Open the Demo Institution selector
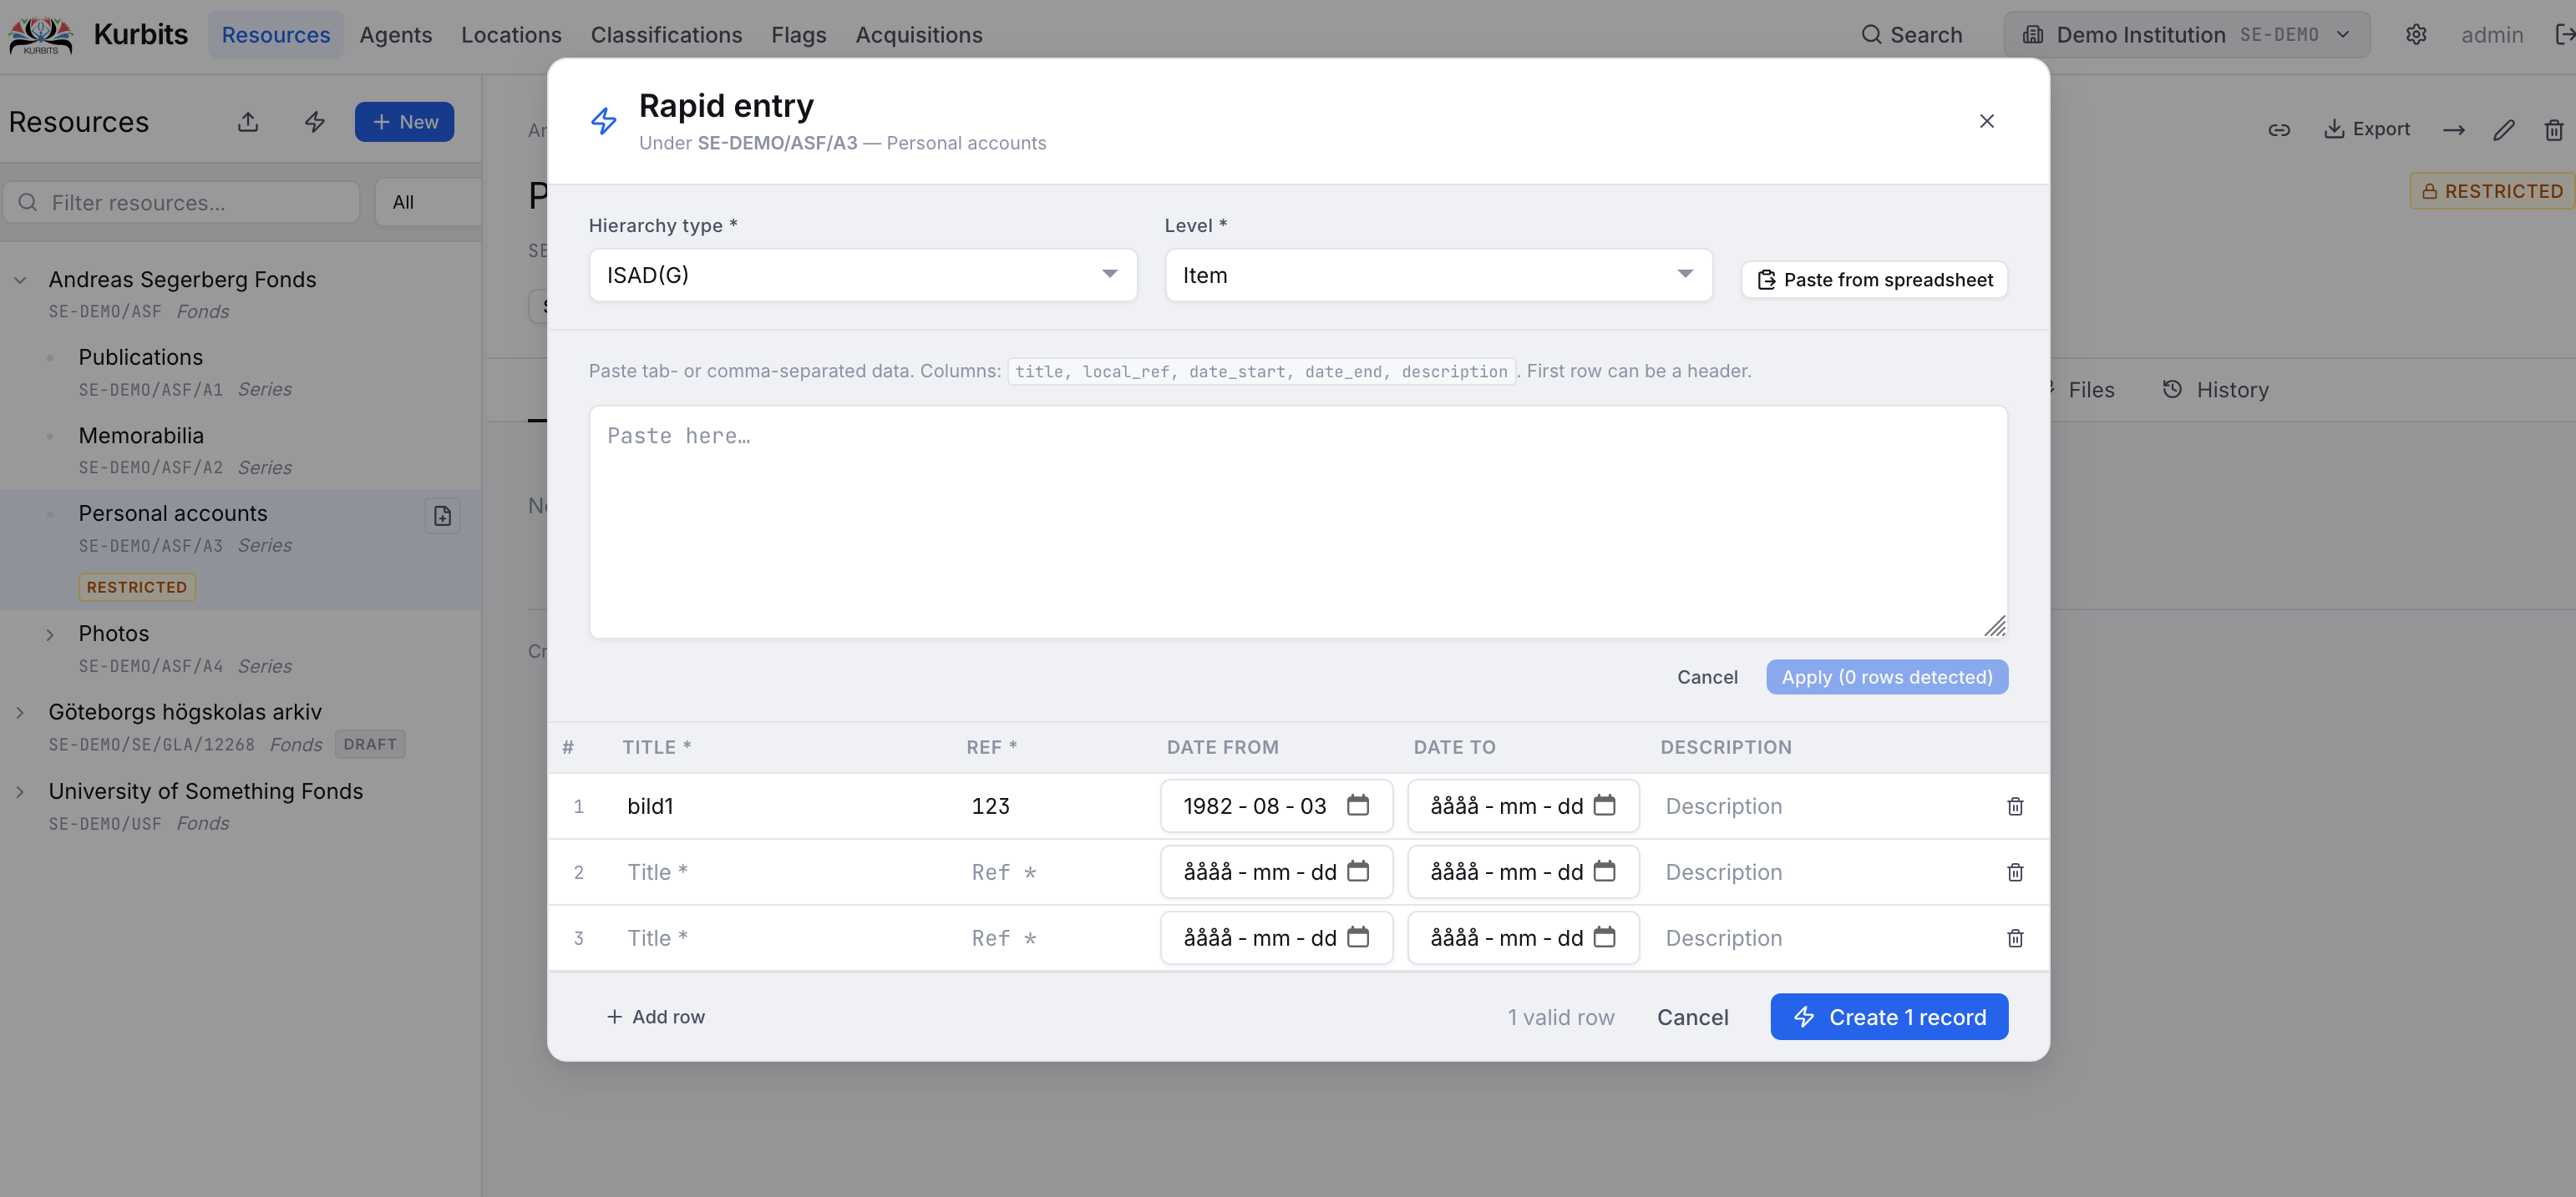2576x1197 pixels. click(x=2186, y=35)
